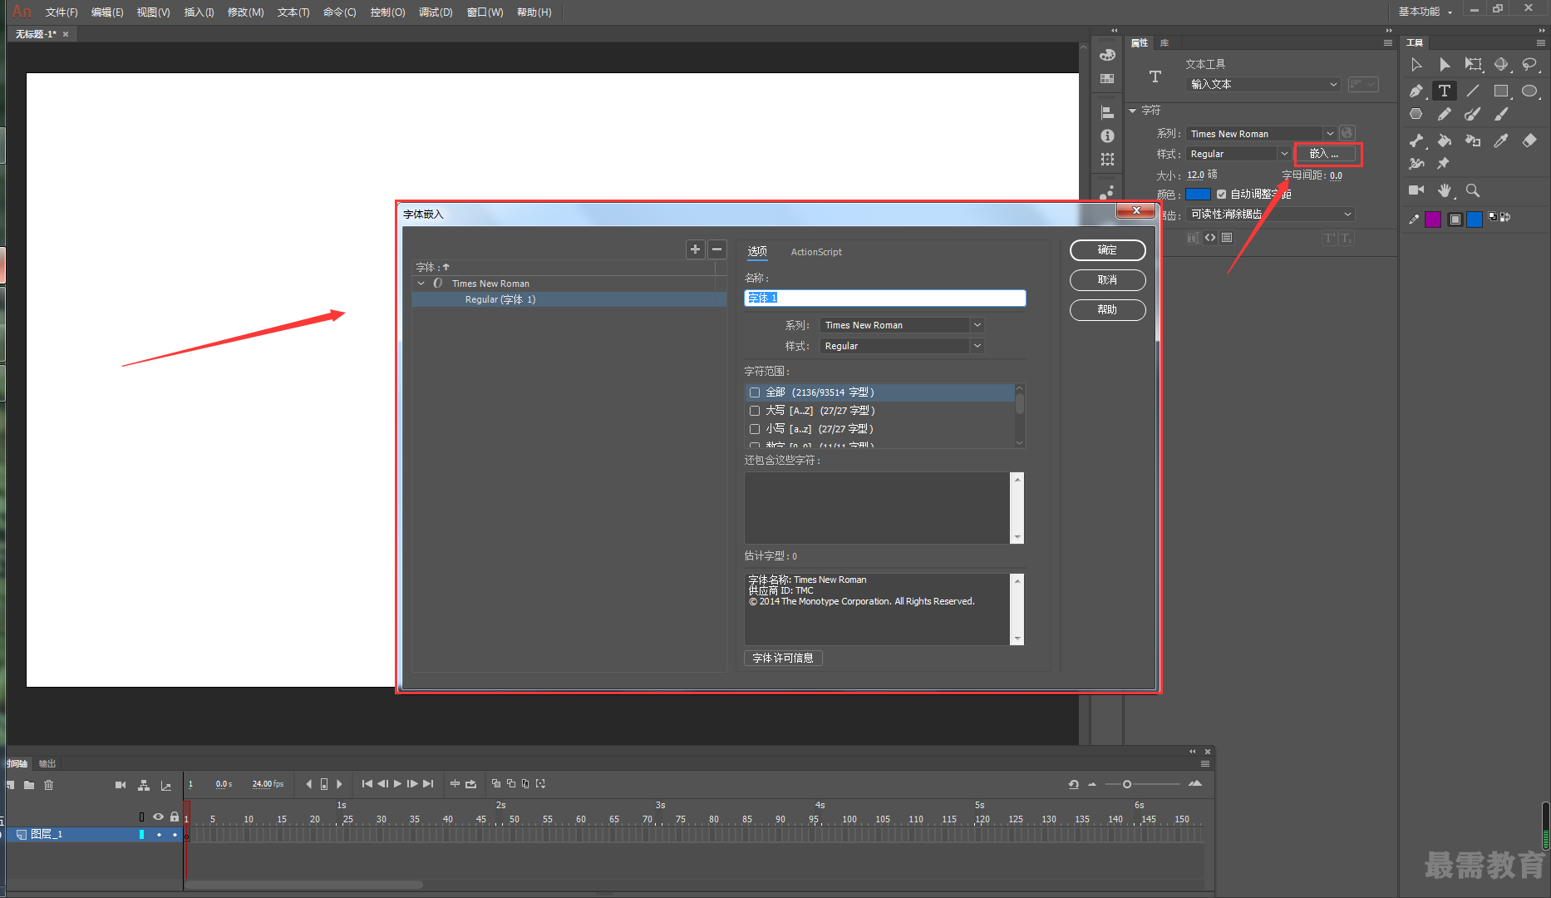Uncheck the 自动调整字距 checkbox
Image resolution: width=1551 pixels, height=898 pixels.
[1221, 195]
